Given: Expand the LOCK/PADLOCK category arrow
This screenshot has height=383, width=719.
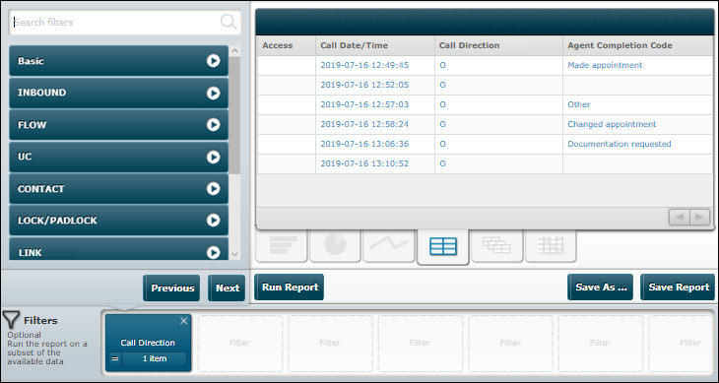Looking at the screenshot, I should click(x=213, y=221).
